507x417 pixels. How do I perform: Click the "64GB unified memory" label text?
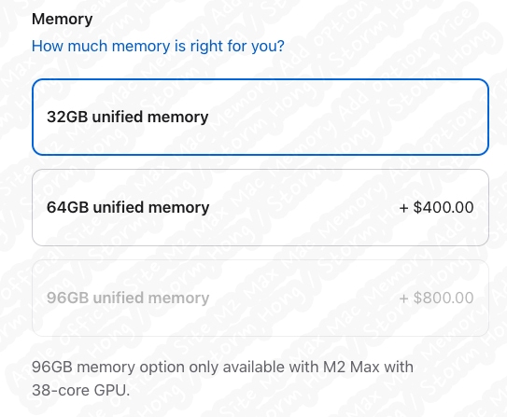click(x=128, y=207)
